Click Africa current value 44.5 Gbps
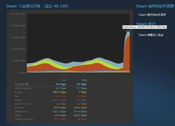Screen dimensions: 175x126 (60, 115)
